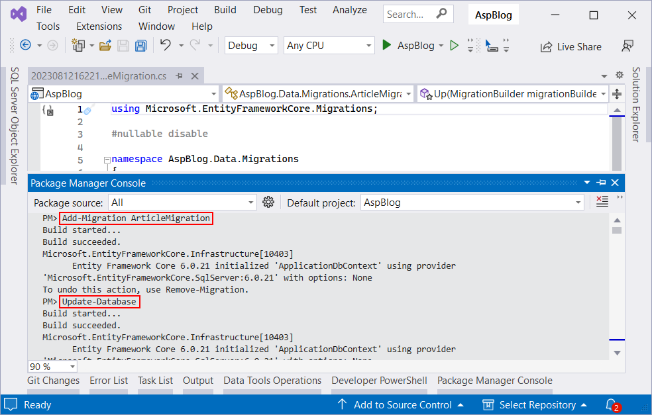Open the Package source All dropdown
The height and width of the screenshot is (415, 652).
pyautogui.click(x=250, y=201)
